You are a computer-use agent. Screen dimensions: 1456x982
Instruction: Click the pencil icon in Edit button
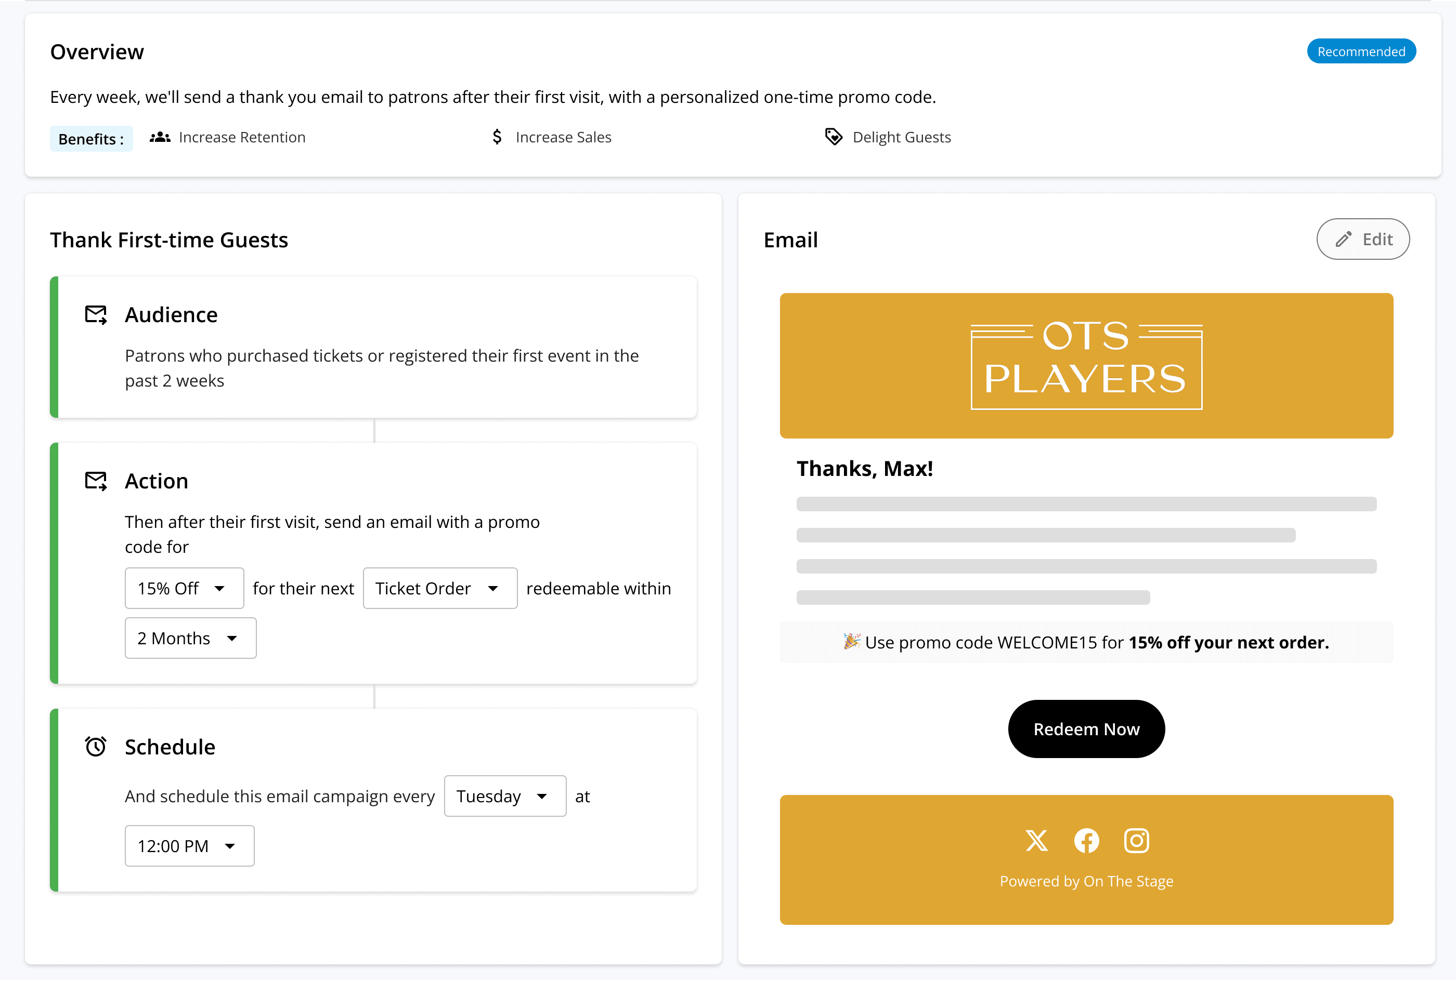pos(1343,239)
